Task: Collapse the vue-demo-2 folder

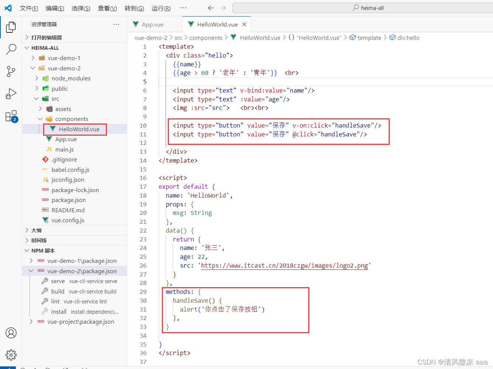Action: (x=74, y=68)
